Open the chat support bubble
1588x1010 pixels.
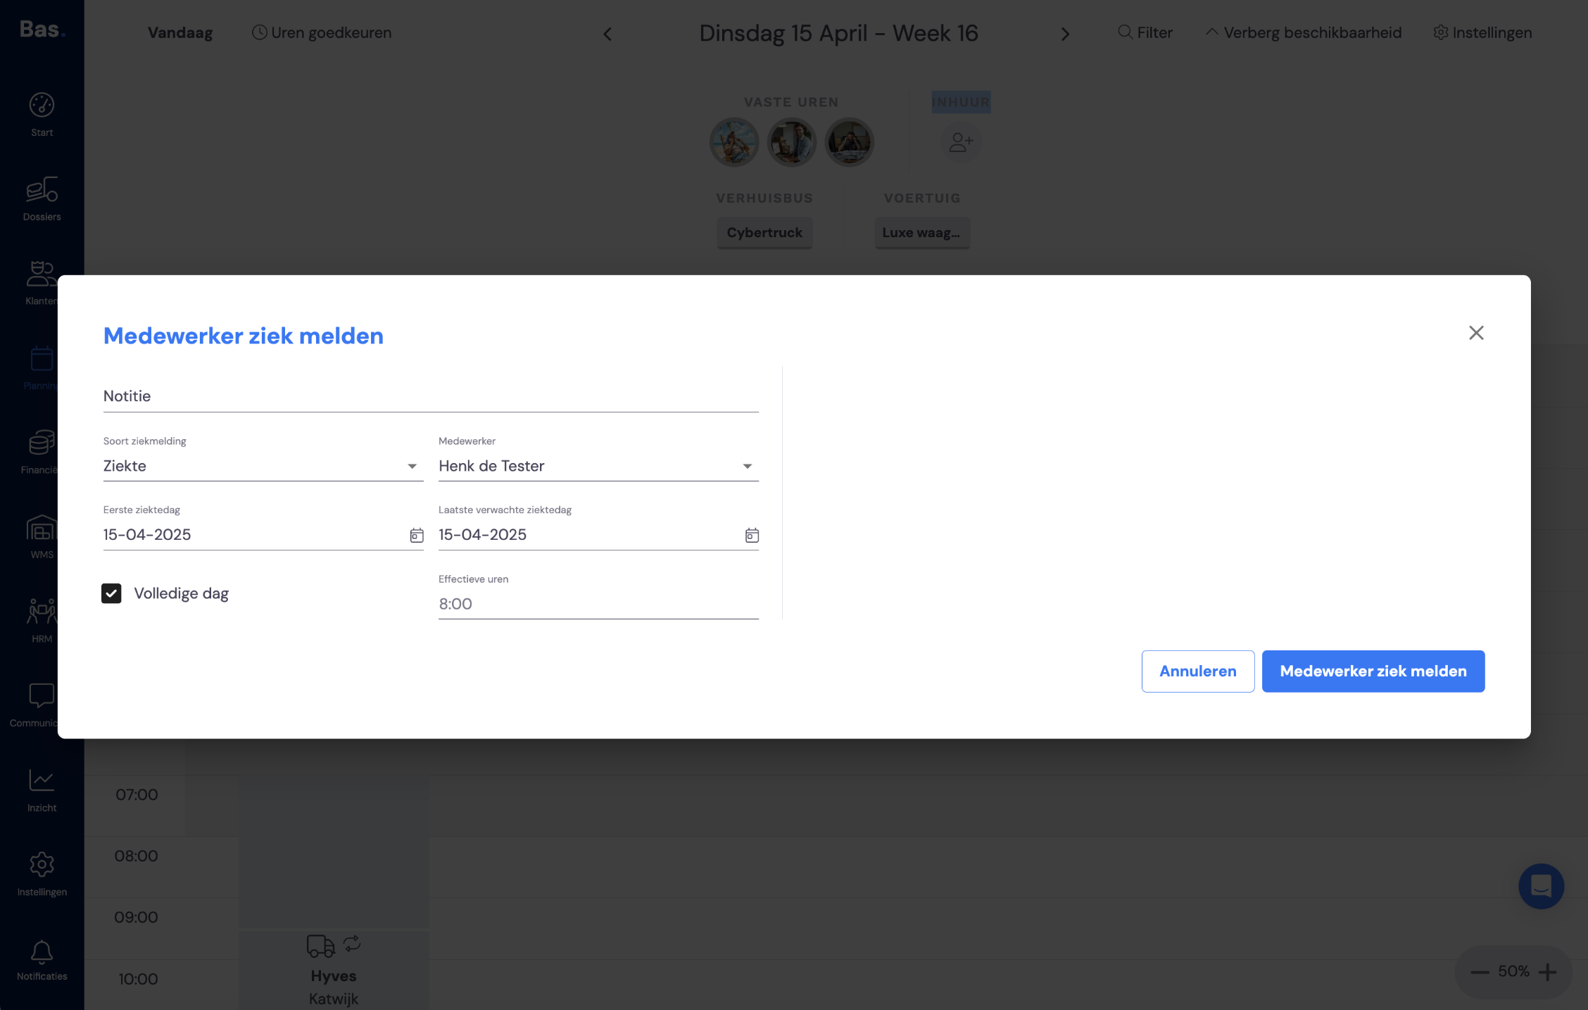pos(1541,886)
